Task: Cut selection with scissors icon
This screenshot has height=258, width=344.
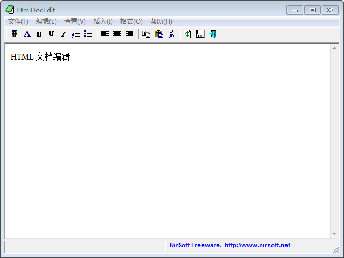Action: [x=171, y=34]
